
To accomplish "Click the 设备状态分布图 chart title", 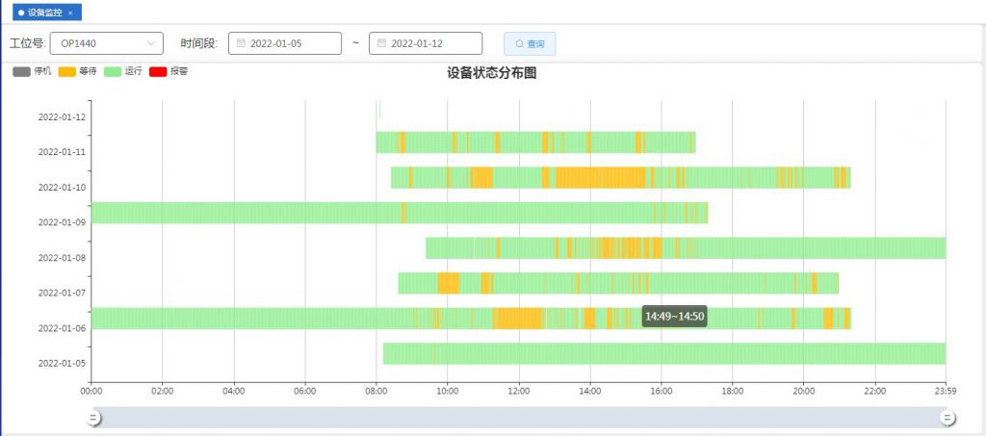I will [x=492, y=73].
